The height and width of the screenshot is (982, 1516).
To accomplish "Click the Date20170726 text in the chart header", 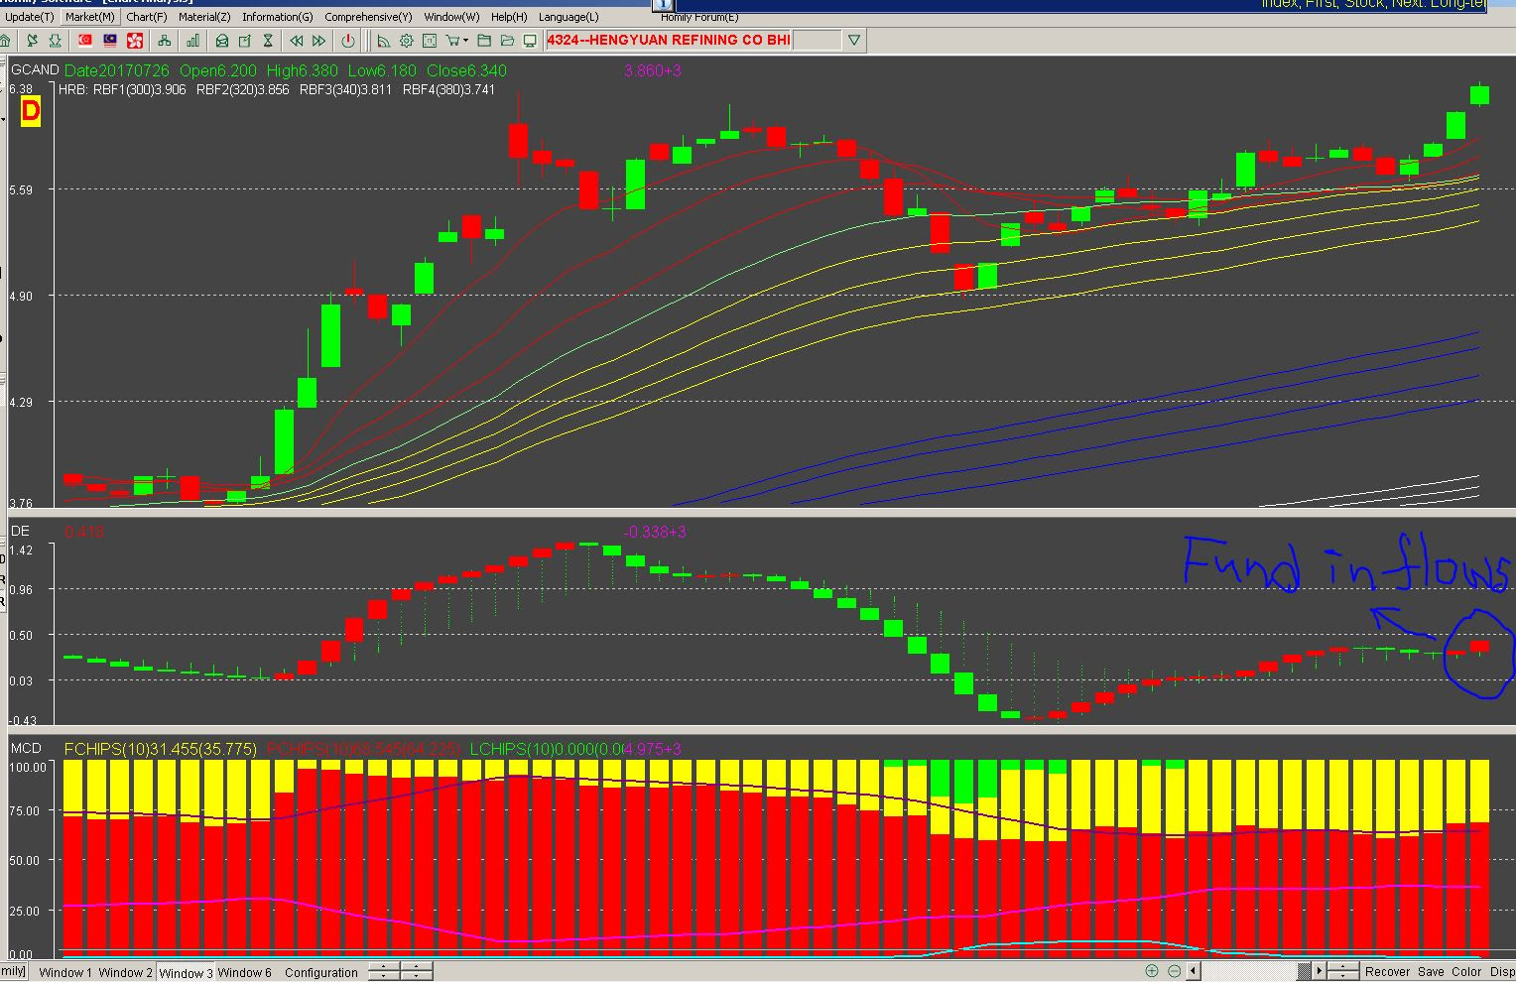I will coord(117,70).
